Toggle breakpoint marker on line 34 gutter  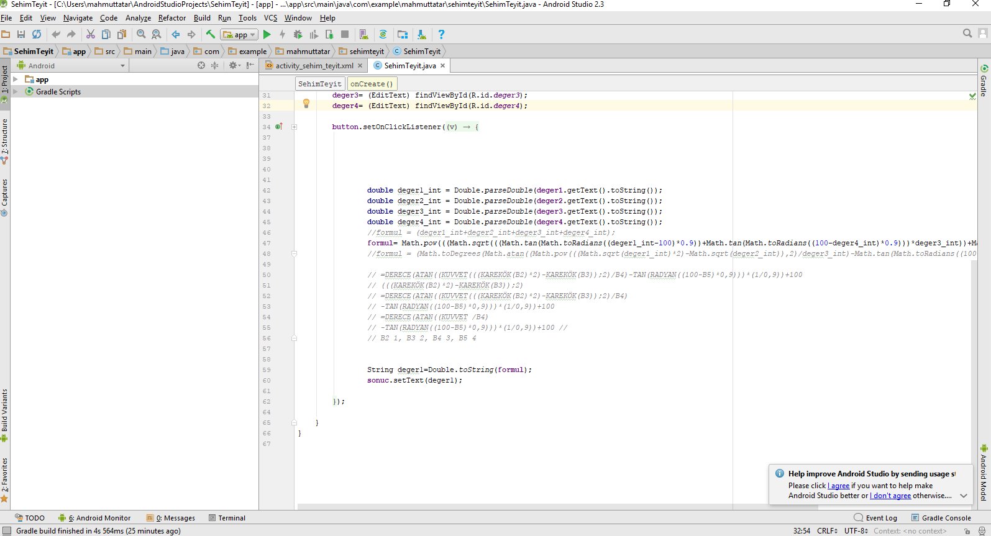[x=279, y=127]
